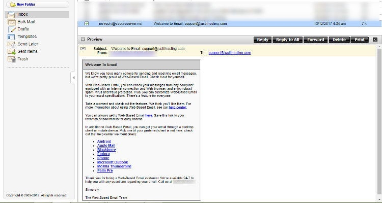Click the Forward button
382x203 pixels.
pos(315,40)
